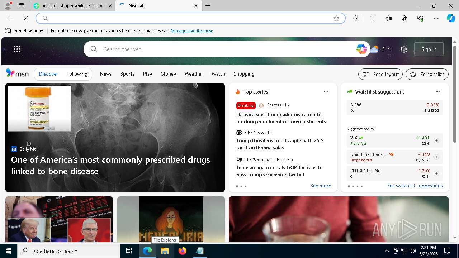
Task: Open Settings and more ellipsis
Action: coord(436,18)
